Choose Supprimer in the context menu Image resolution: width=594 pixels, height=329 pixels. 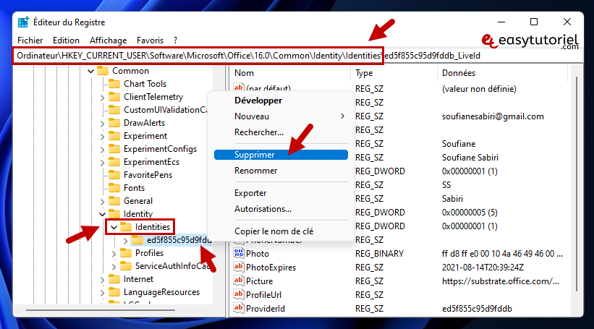(x=281, y=155)
